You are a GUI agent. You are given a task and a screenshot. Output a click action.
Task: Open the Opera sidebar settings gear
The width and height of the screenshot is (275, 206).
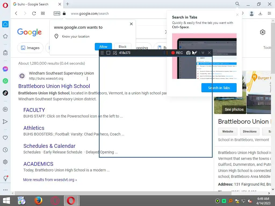(x=5, y=162)
